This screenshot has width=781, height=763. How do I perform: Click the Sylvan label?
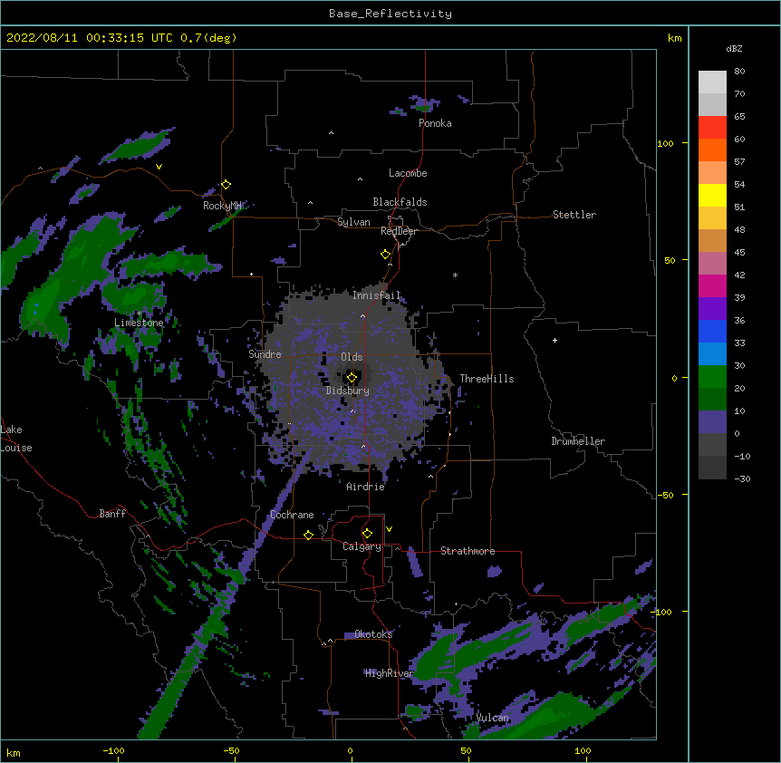tap(353, 222)
